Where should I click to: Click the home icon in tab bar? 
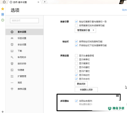tap(4, 2)
